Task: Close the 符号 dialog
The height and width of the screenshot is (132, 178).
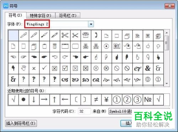Action: pyautogui.click(x=170, y=6)
